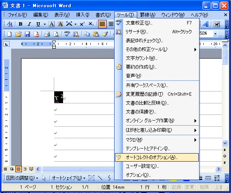Image resolution: width=231 pixels, height=193 pixels.
Task: Switch to Normal view button
Action: pos(5,169)
